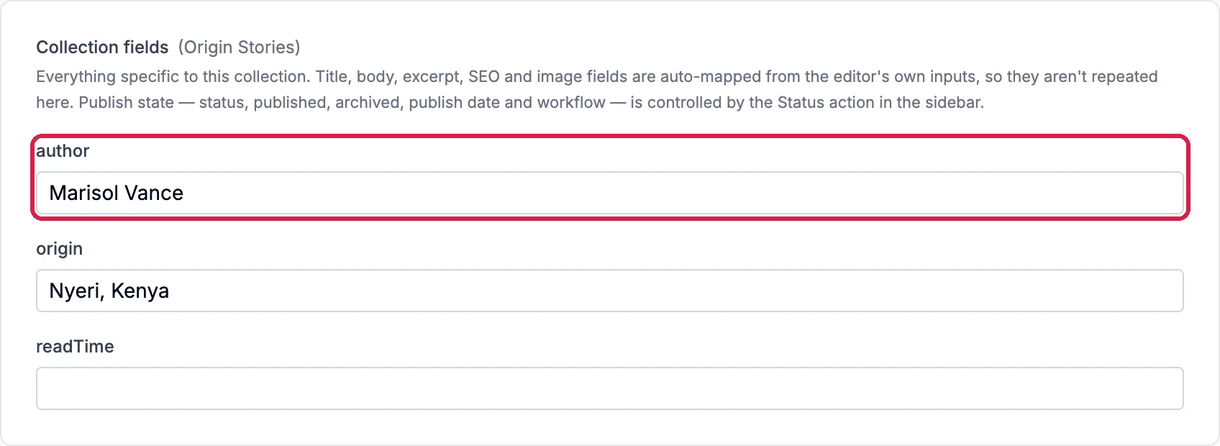
Task: Place cursor on the Marisol Vance text
Action: [116, 193]
